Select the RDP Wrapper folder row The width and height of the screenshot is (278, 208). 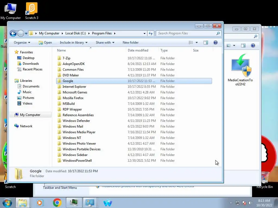point(134,109)
